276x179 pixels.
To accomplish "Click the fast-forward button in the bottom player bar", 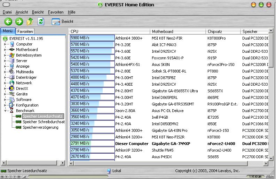I will coord(19,177).
